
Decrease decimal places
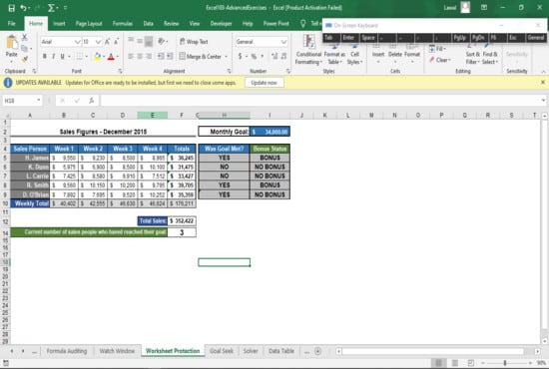tap(283, 56)
